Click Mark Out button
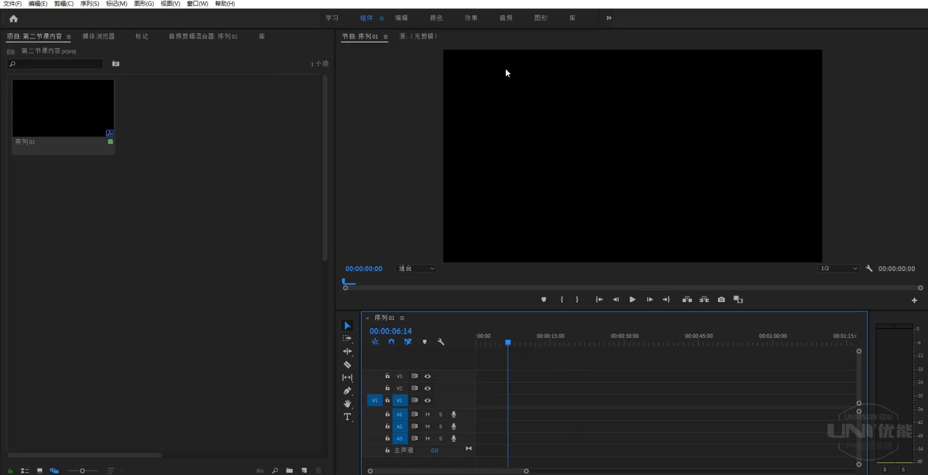The image size is (928, 475). point(577,299)
